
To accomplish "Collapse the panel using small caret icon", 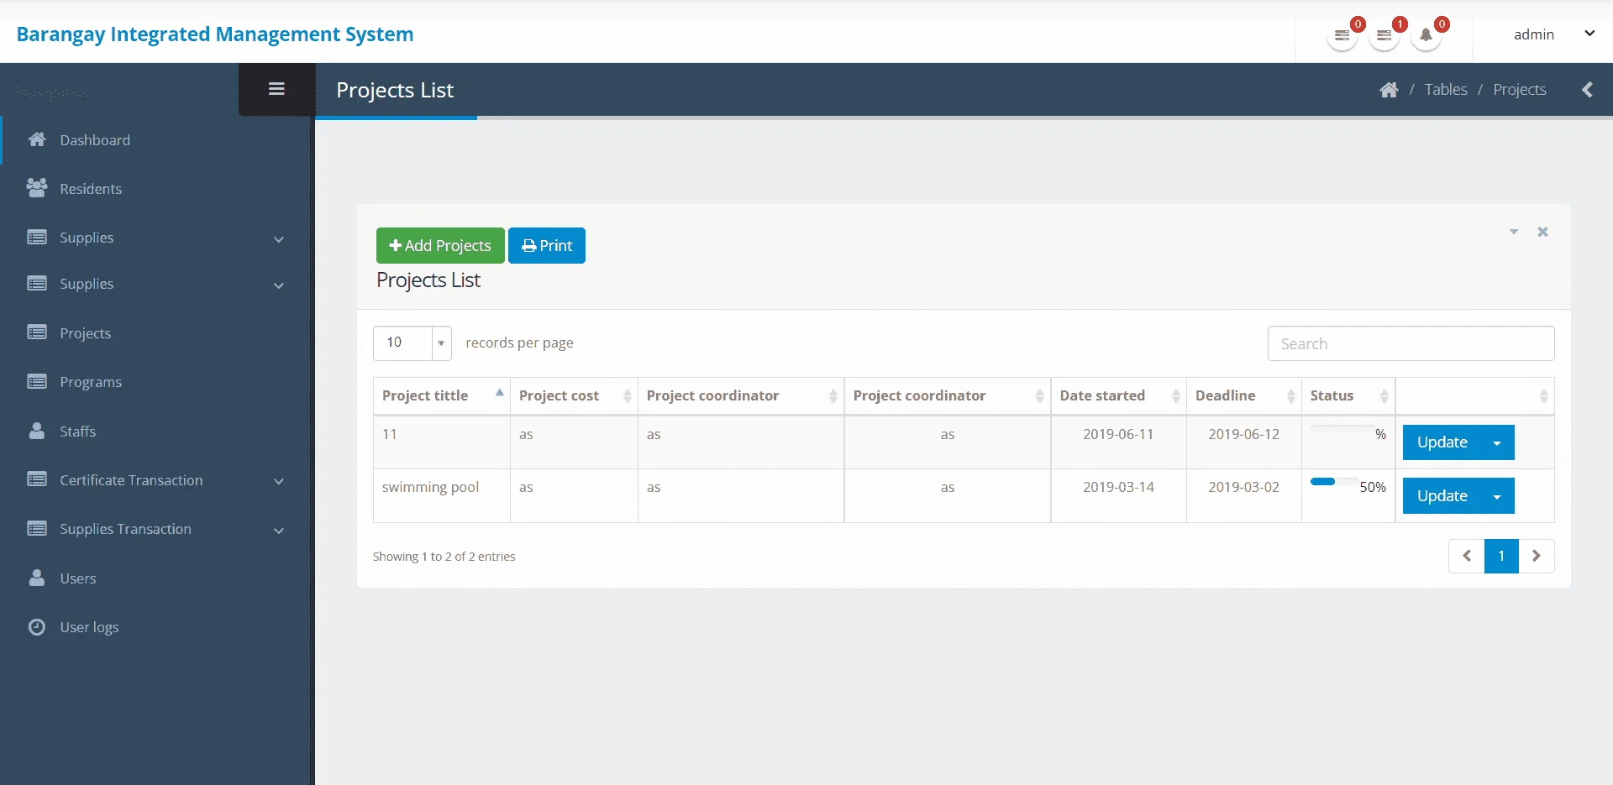I will (x=1514, y=232).
